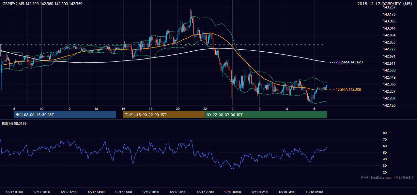Click the 12/18 02:00 time label
417x195 pixels.
click(259, 192)
